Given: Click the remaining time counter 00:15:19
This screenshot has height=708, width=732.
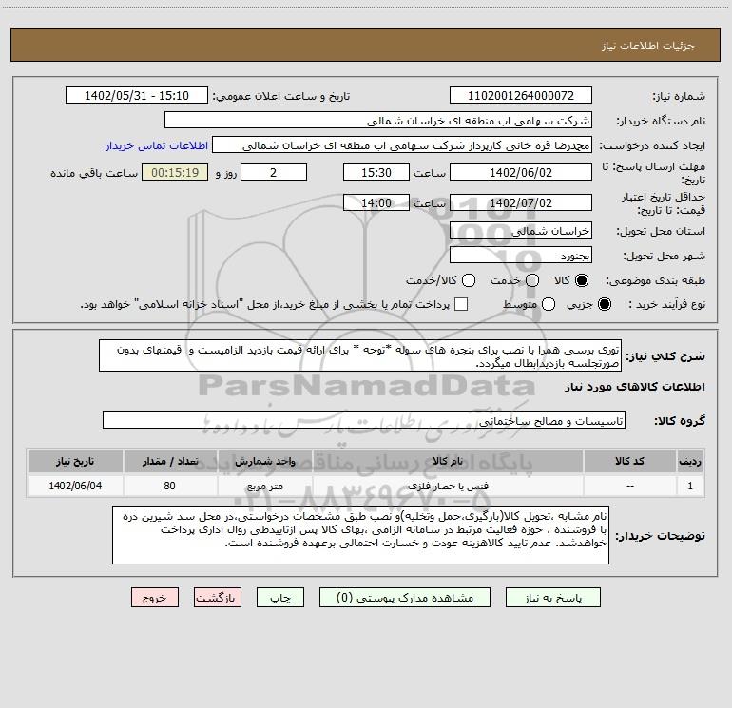Looking at the screenshot, I should coord(175,172).
